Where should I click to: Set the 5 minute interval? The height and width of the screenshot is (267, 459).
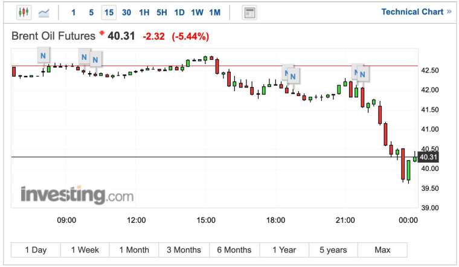[x=91, y=13]
